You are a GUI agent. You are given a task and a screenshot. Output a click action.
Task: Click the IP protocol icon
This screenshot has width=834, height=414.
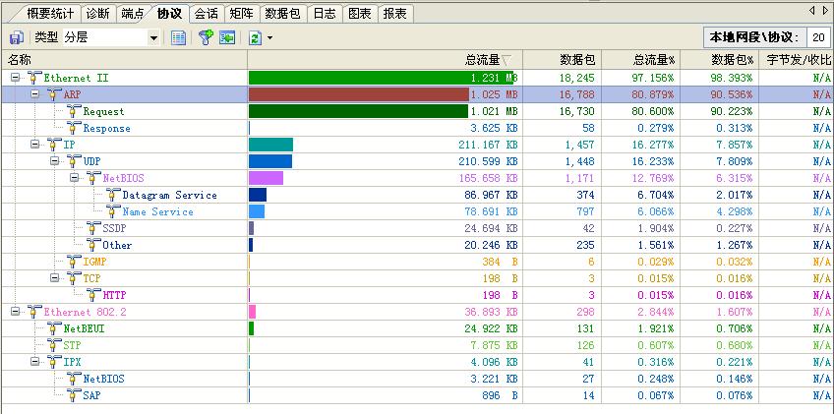pos(54,145)
